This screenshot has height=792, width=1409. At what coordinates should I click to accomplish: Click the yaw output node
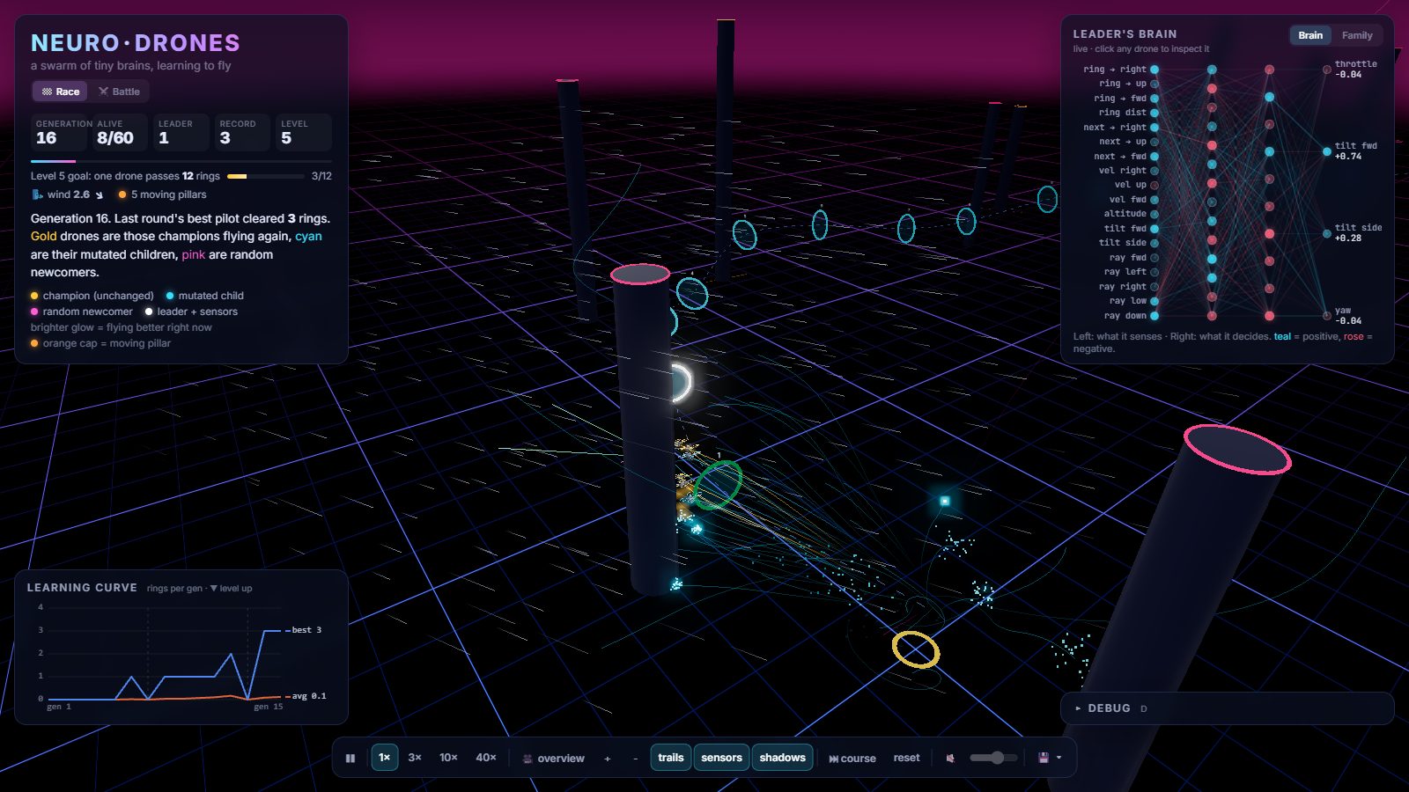point(1326,315)
